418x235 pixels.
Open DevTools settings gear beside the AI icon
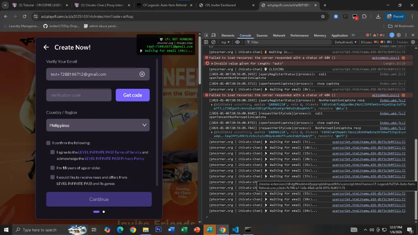coord(399,35)
